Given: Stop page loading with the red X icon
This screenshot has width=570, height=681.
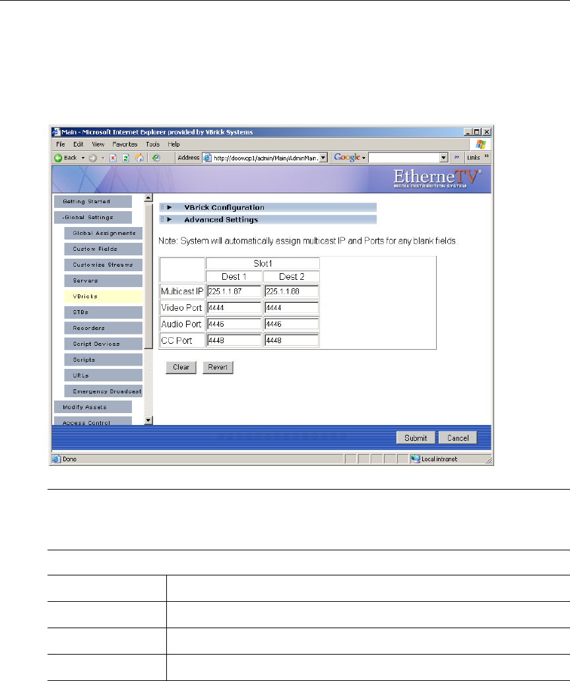Looking at the screenshot, I should click(113, 158).
